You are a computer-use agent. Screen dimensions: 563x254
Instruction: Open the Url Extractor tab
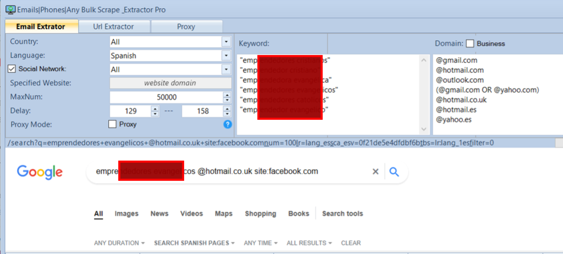114,26
